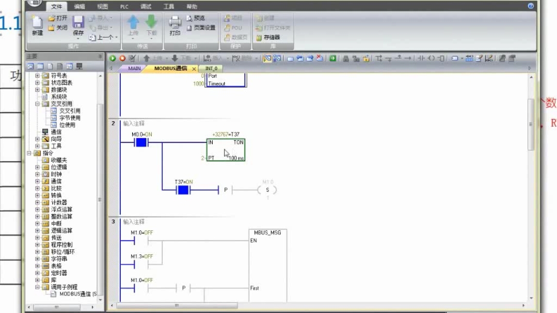Collapse the 指令 tree node

click(29, 153)
